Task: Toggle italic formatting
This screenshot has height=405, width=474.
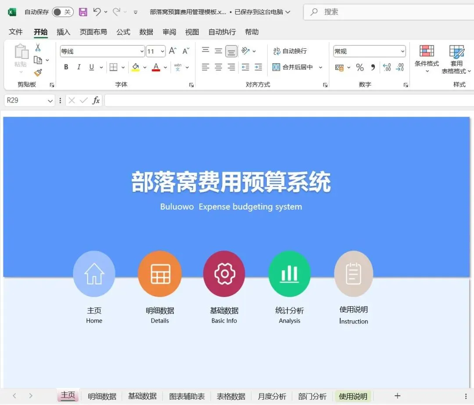Action: pos(79,67)
